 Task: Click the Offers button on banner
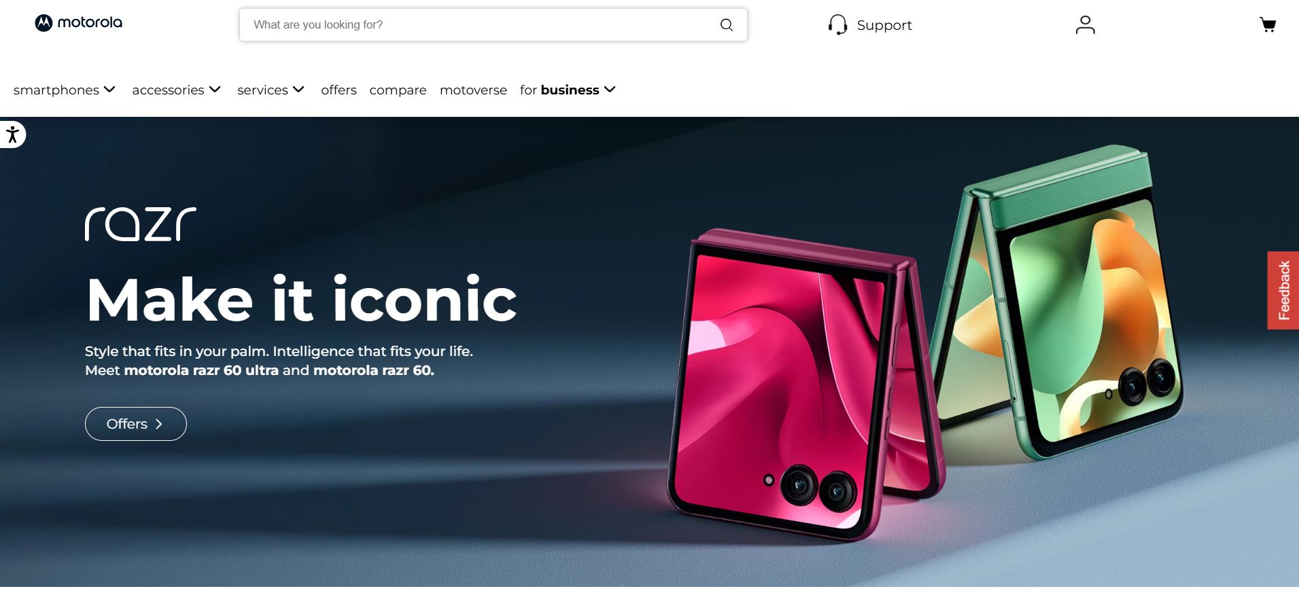135,424
